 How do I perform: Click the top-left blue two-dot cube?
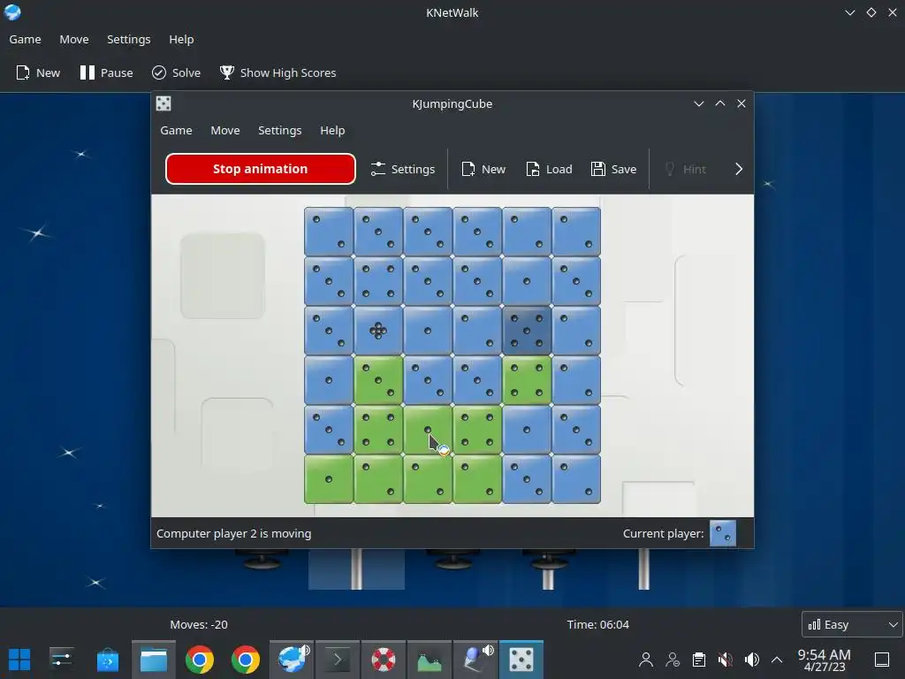pyautogui.click(x=329, y=232)
